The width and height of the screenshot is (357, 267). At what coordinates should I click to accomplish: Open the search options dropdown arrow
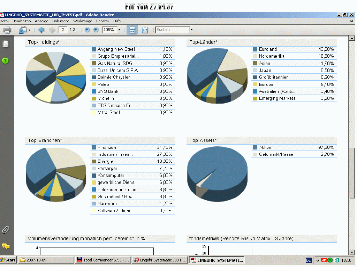point(191,30)
